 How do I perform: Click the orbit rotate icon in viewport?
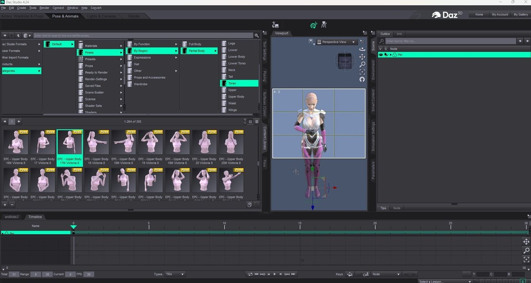point(363,50)
